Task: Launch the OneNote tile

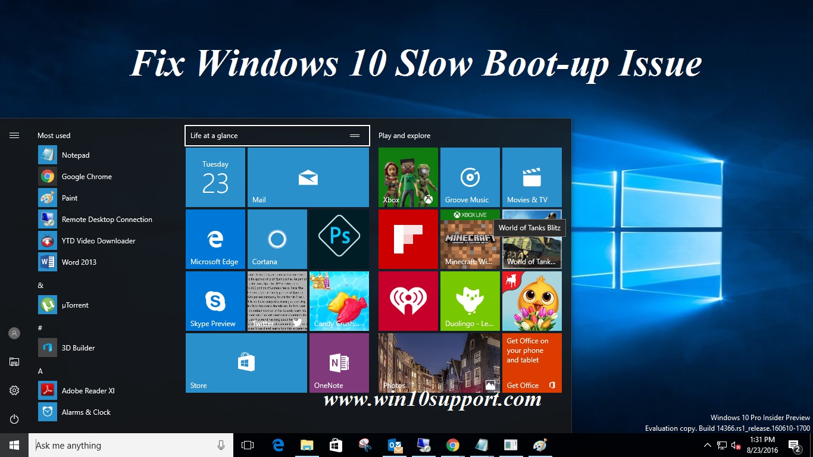Action: (339, 363)
